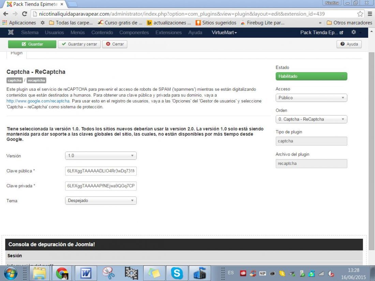
Task: Open the settings gear in Joomla header
Action: [x=354, y=32]
